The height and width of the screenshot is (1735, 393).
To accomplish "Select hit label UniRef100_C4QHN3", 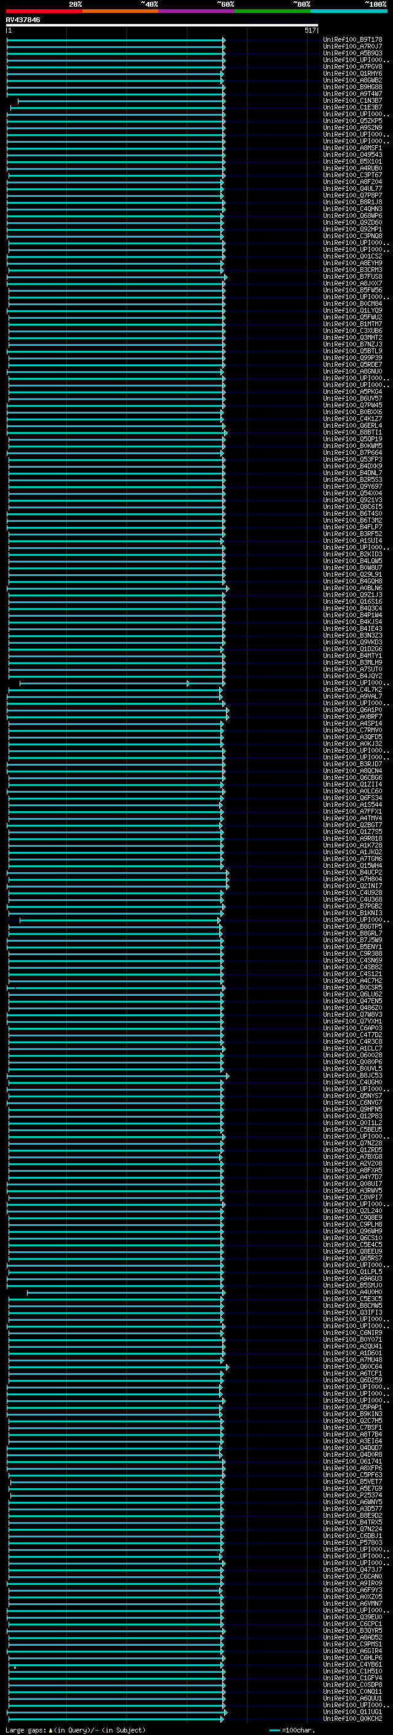I will tap(352, 209).
